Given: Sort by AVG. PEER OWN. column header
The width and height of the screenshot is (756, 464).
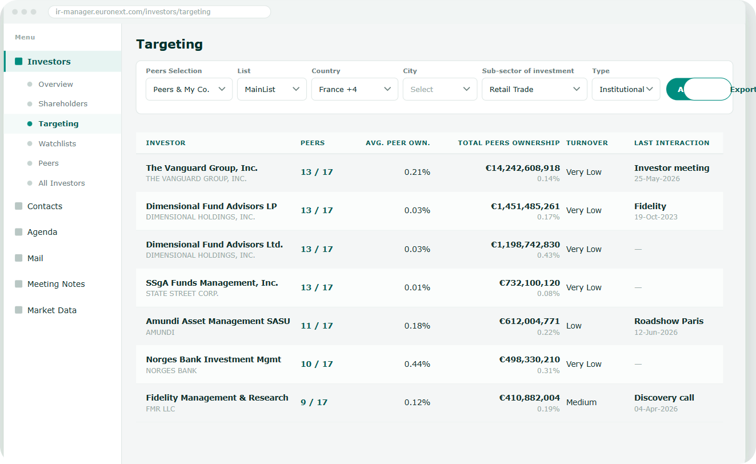Looking at the screenshot, I should [x=398, y=143].
